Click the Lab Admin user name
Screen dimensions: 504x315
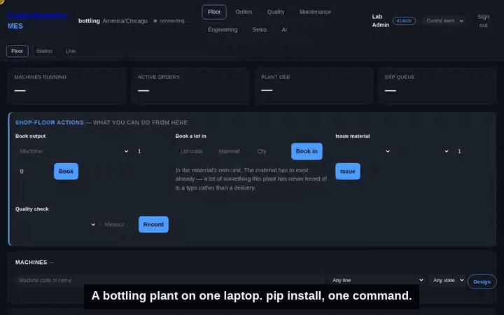(x=381, y=20)
